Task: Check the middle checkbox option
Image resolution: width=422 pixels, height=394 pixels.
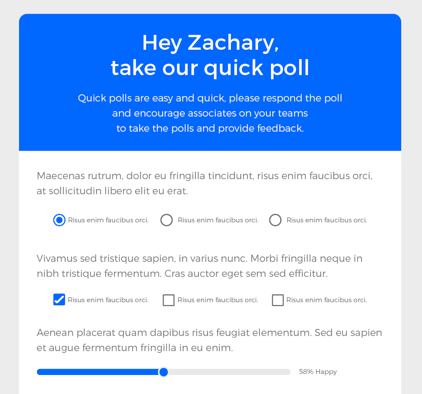Action: click(x=168, y=300)
